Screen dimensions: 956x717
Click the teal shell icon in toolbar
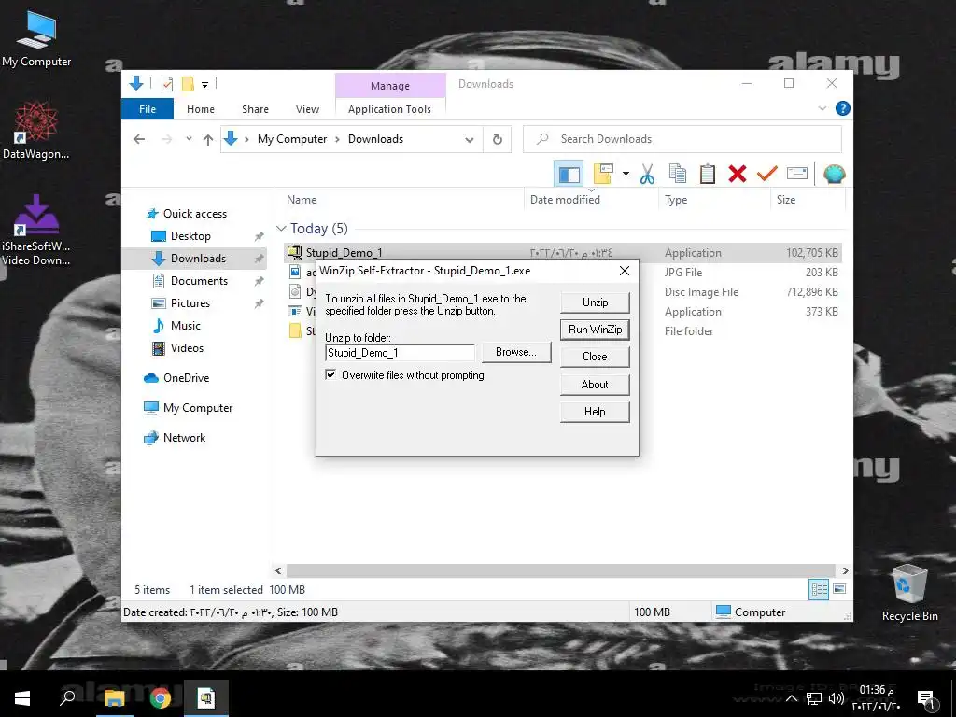point(834,174)
